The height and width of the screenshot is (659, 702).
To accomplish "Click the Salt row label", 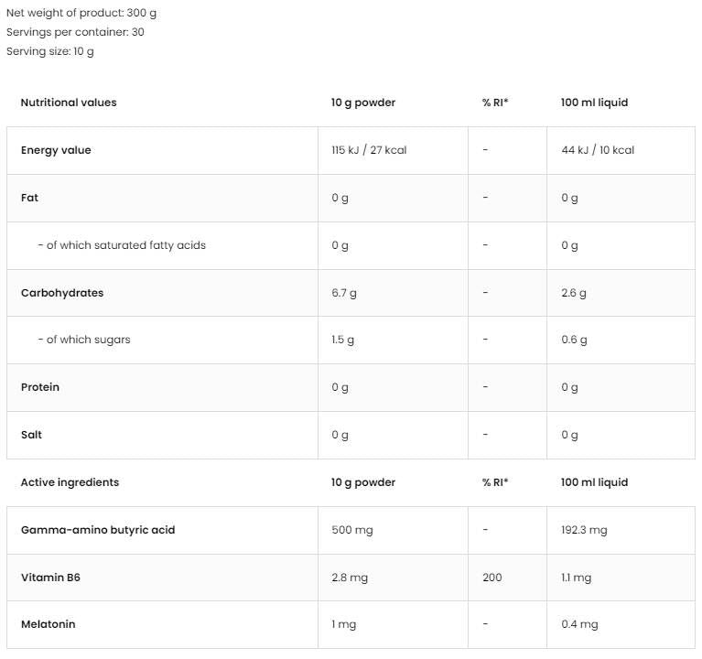I will coord(34,435).
